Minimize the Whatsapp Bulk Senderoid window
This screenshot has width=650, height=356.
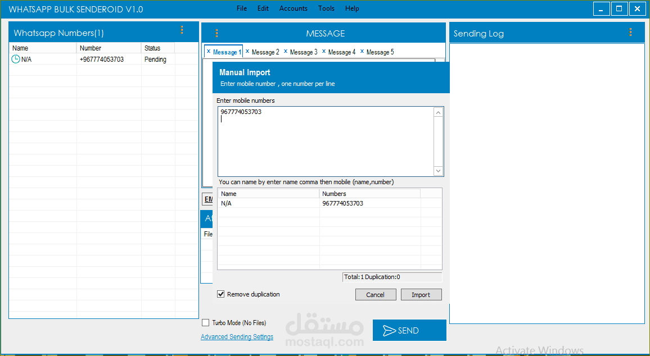[601, 8]
